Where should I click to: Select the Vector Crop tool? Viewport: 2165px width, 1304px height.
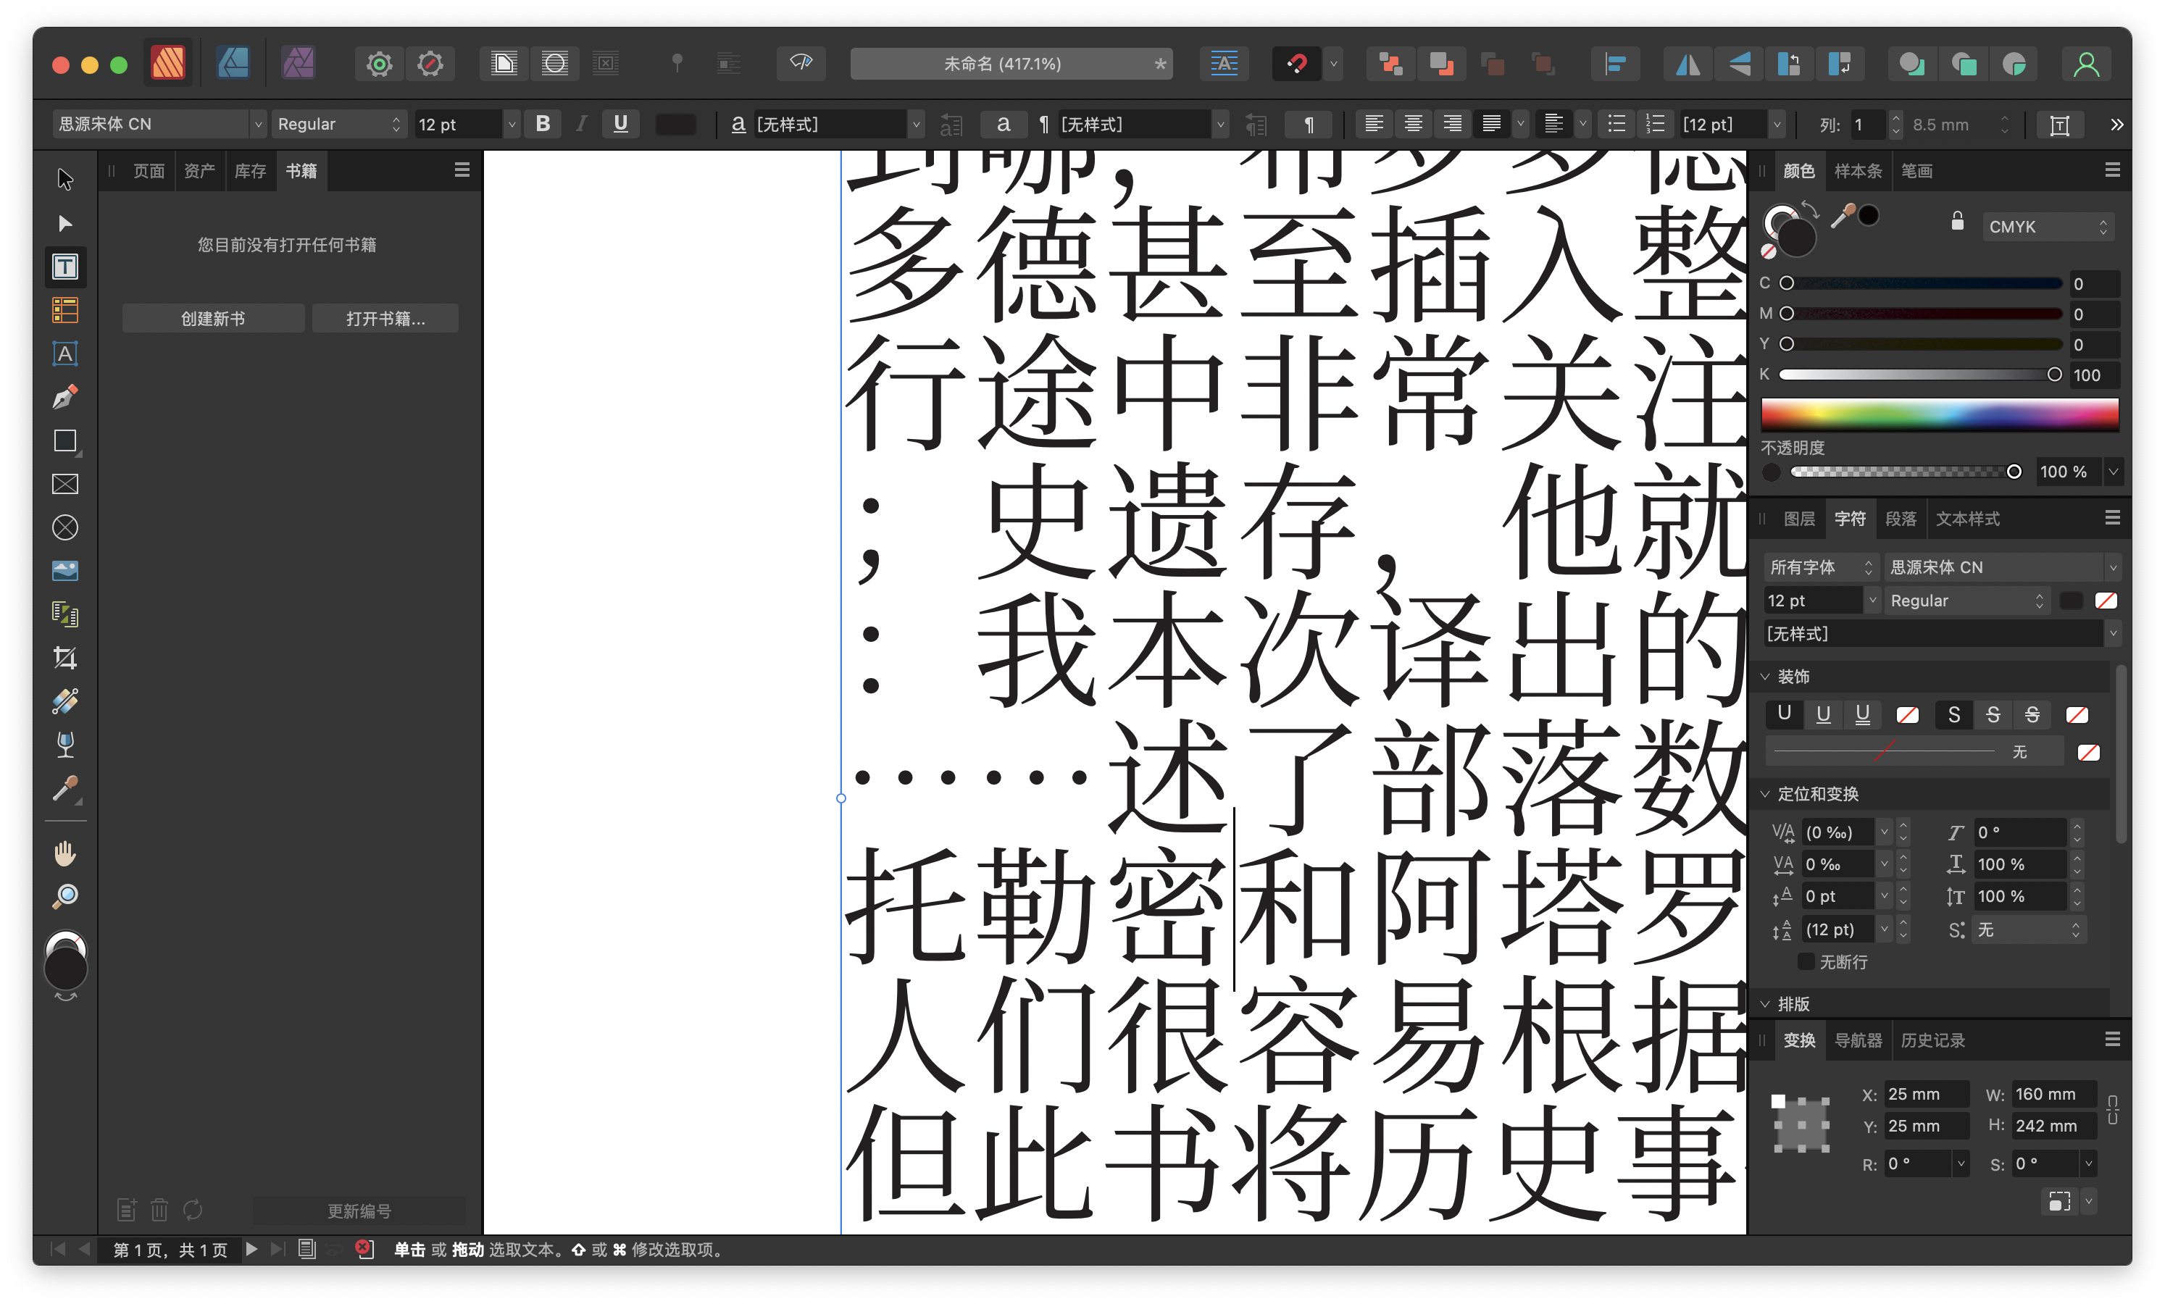65,658
